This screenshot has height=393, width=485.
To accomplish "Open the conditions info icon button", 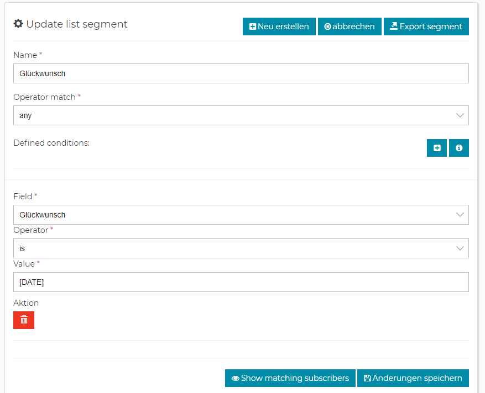I will pyautogui.click(x=458, y=148).
